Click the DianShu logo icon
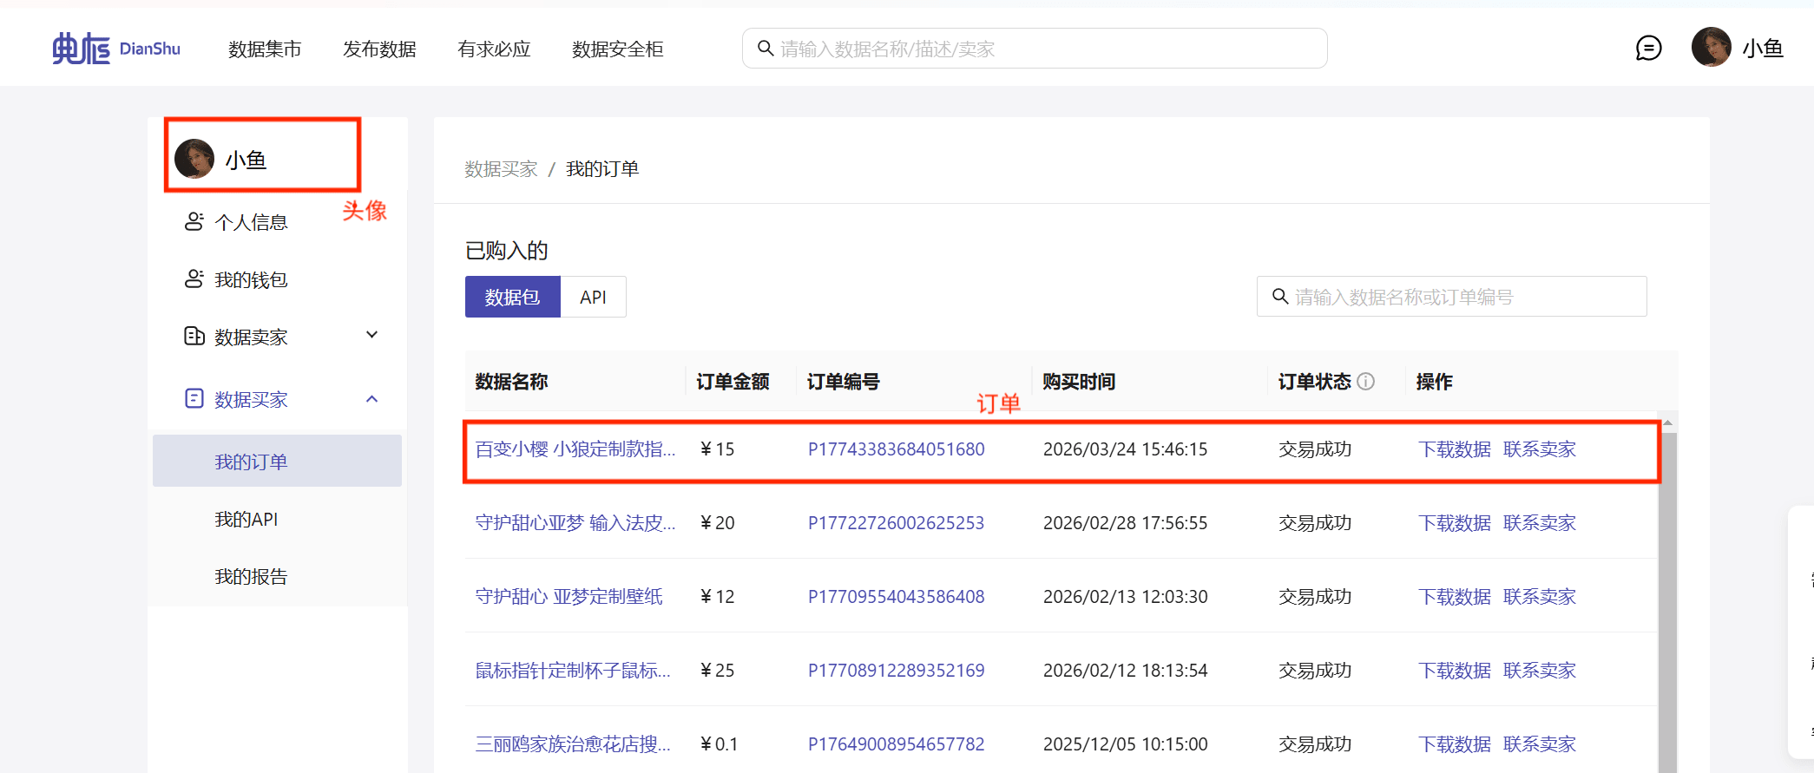The width and height of the screenshot is (1814, 773). 81,49
